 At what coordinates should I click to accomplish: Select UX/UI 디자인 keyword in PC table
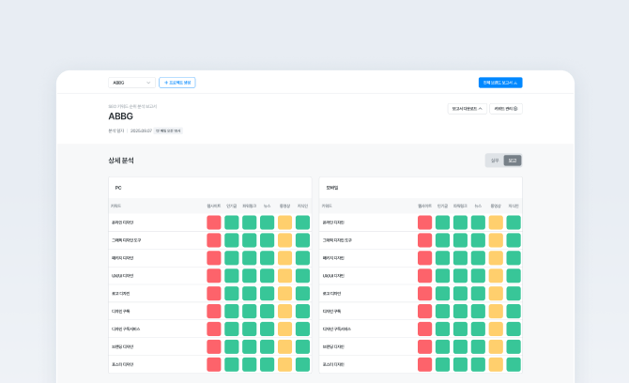click(x=123, y=276)
